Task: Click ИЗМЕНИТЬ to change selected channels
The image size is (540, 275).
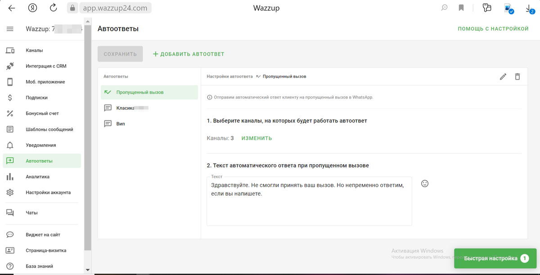Action: pyautogui.click(x=256, y=138)
